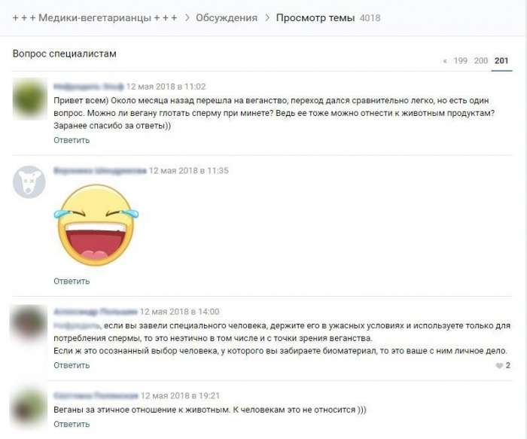Click the 12 мая 2018 в 14:00 timestamp
Image resolution: width=527 pixels, height=439 pixels.
coord(179,312)
